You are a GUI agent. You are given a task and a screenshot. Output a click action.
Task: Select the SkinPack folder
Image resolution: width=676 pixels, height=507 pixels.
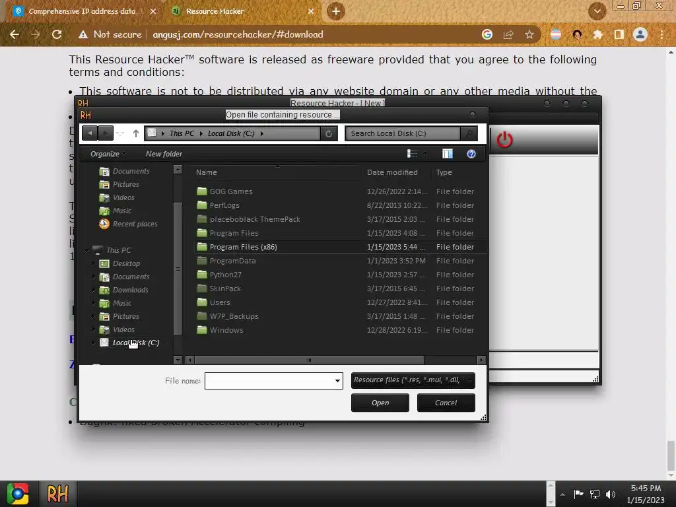[x=219, y=288]
